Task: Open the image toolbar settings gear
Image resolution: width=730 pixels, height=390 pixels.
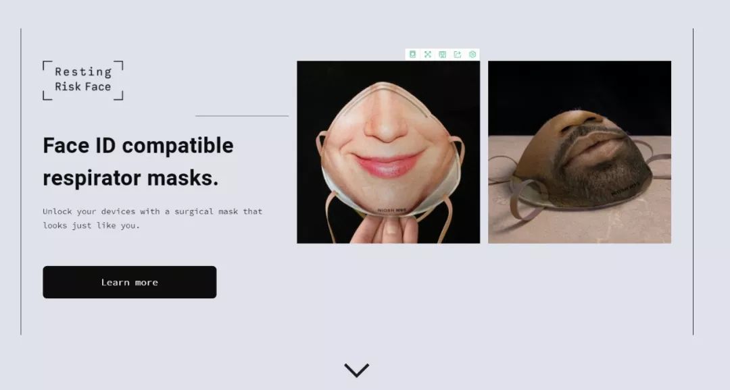Action: [x=472, y=55]
